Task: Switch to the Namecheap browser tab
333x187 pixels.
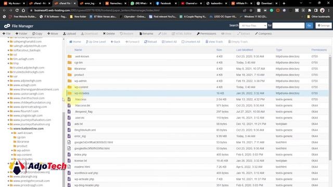Action: (x=116, y=3)
